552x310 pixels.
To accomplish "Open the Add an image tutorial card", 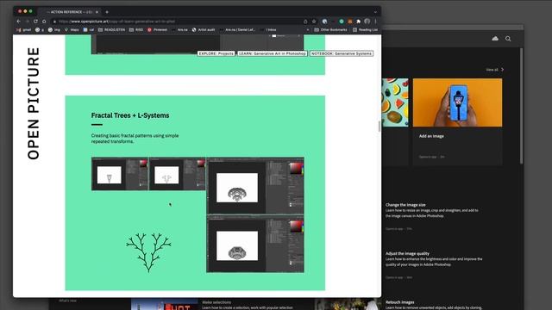I will (457, 121).
